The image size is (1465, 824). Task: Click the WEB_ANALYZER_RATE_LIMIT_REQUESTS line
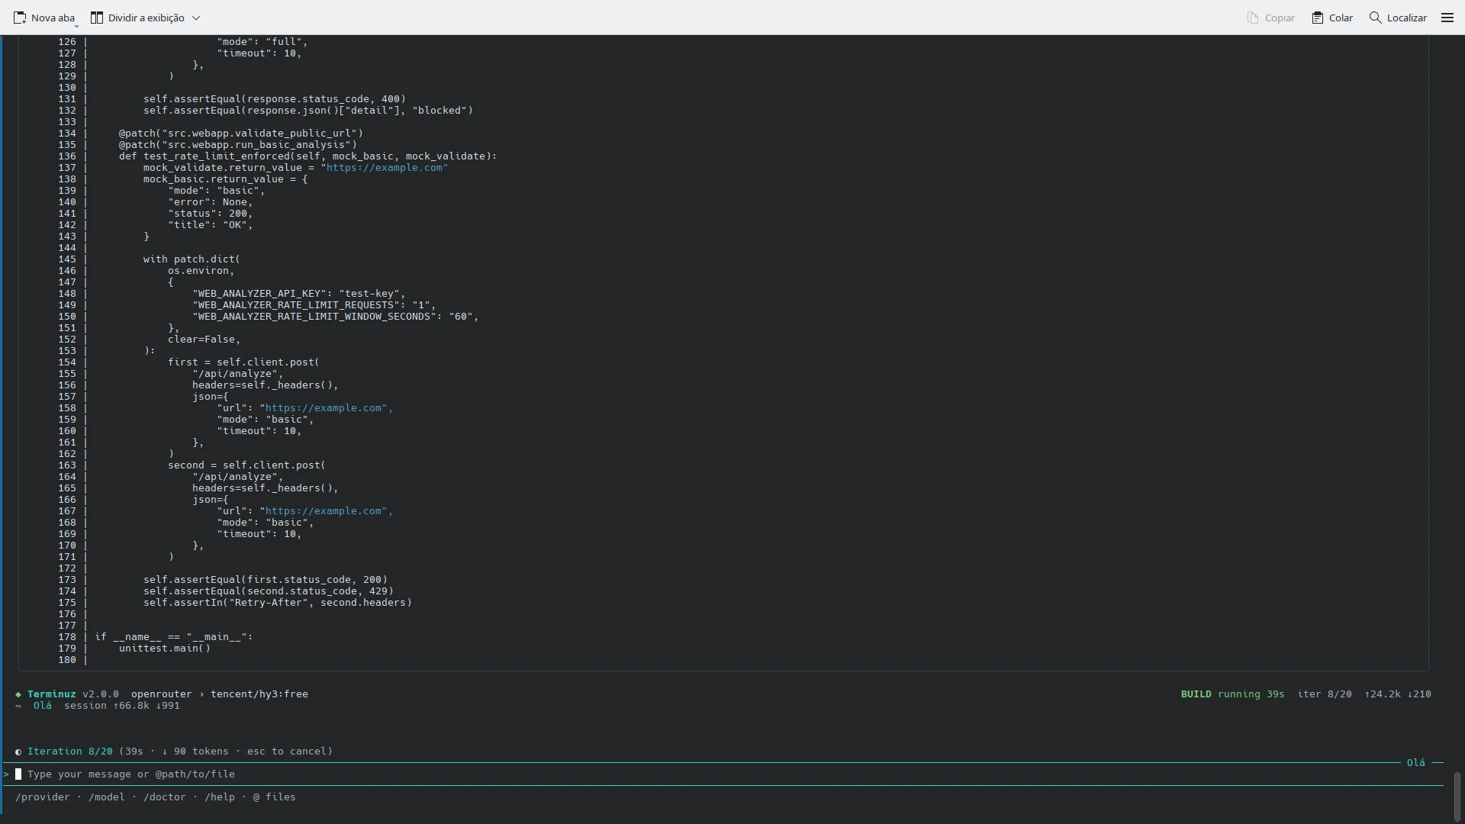point(314,304)
